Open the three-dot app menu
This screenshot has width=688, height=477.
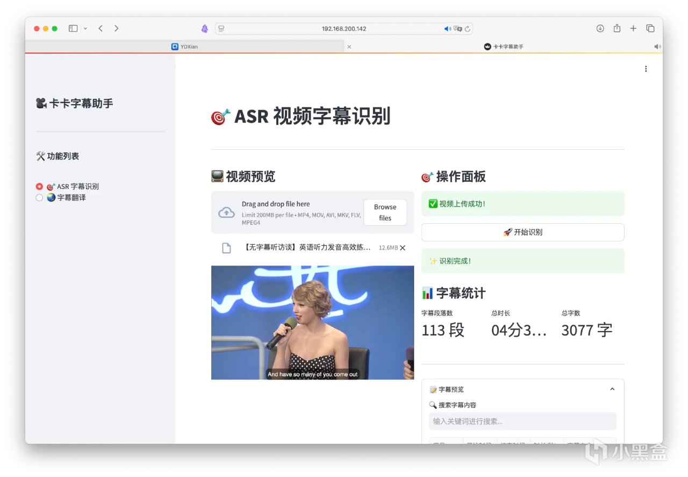pos(646,69)
